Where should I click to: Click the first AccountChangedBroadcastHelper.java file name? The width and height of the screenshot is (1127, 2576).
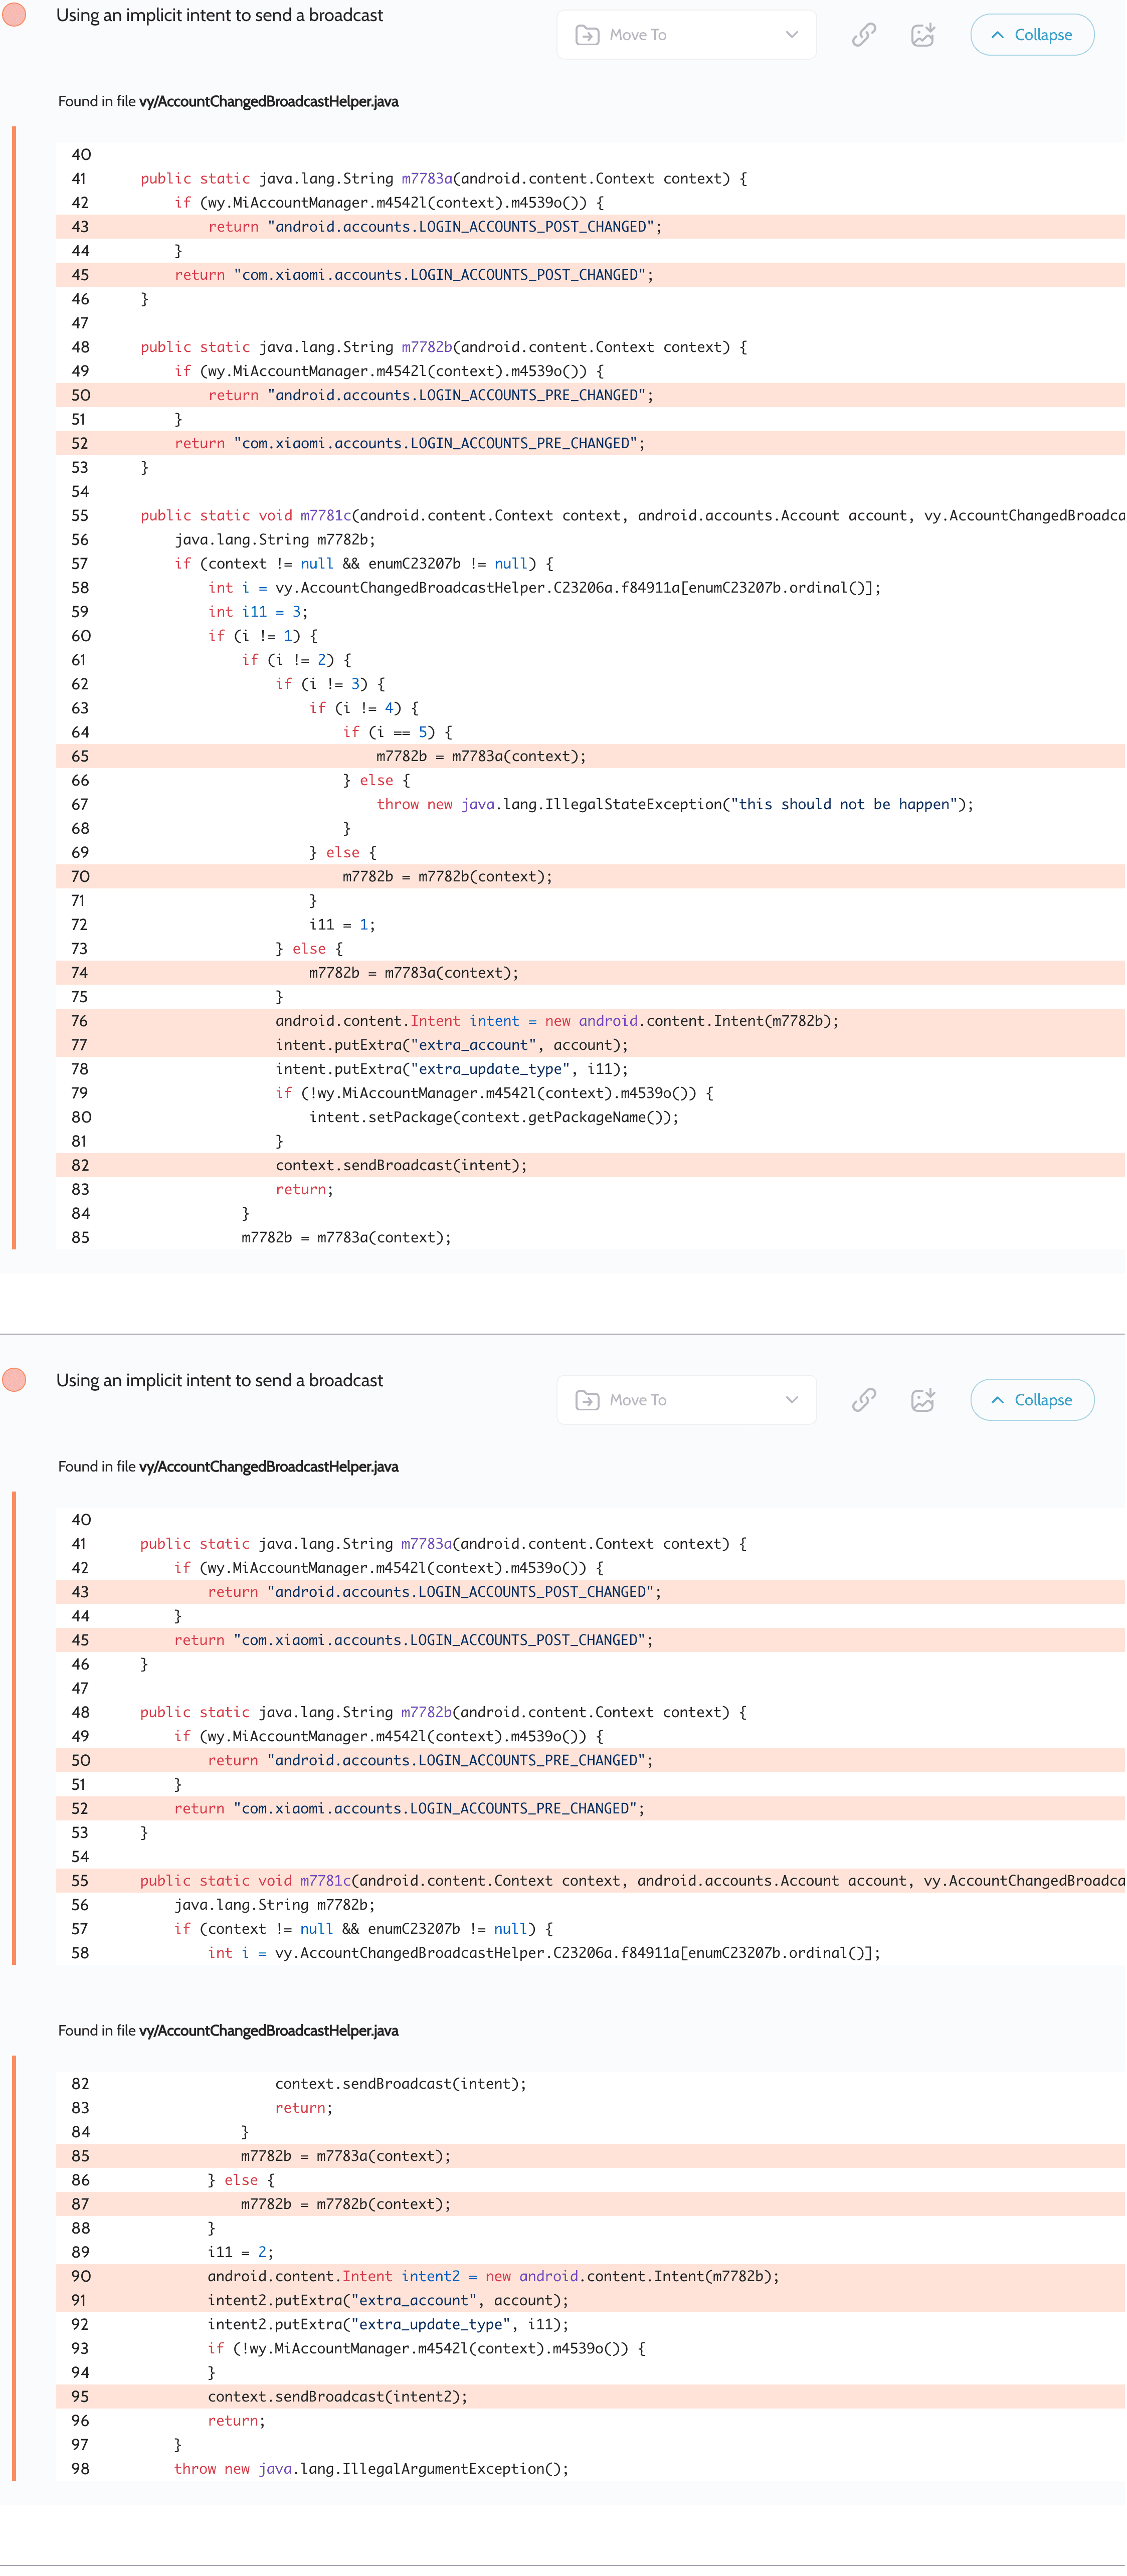click(x=268, y=101)
